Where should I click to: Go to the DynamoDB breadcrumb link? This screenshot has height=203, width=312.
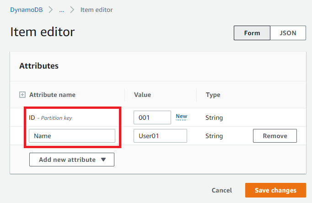point(27,10)
